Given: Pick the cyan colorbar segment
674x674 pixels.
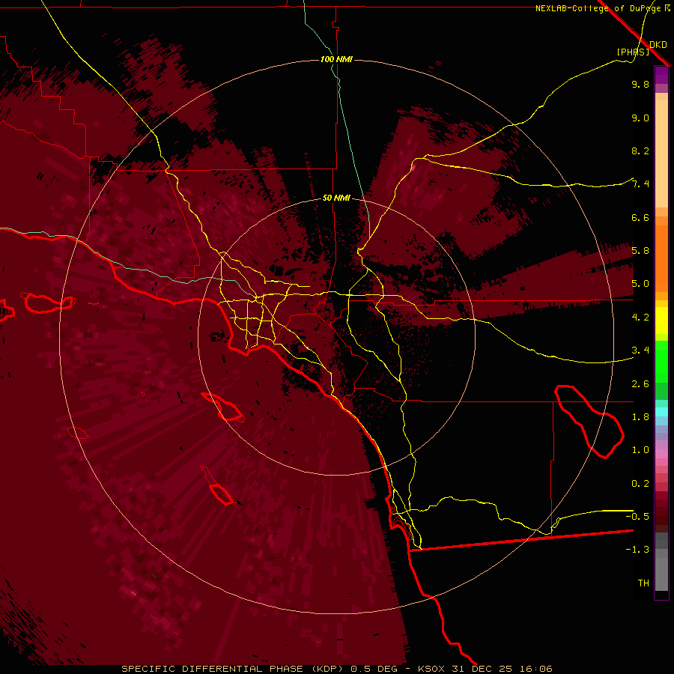Looking at the screenshot, I should pos(661,412).
